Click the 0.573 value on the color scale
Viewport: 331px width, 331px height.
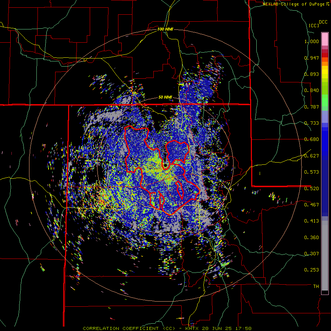312,172
